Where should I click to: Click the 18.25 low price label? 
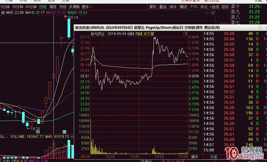click(35, 129)
